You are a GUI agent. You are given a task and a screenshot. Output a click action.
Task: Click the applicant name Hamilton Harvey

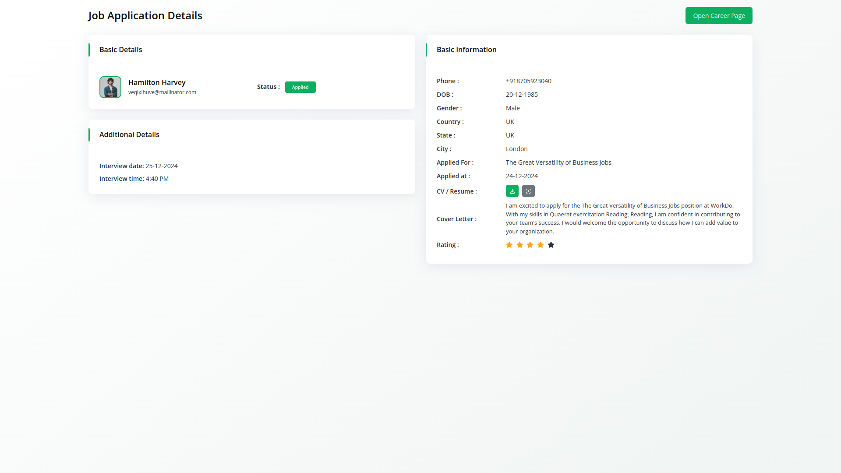tap(157, 82)
